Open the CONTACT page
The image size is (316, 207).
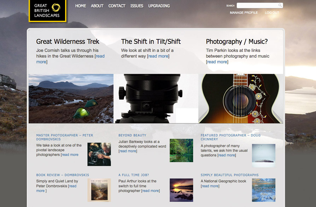coord(117,6)
